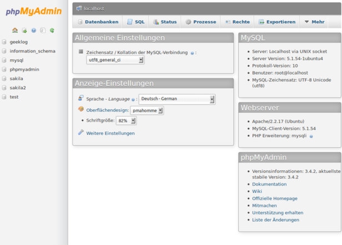Click the collation icon before Zeichensatz
This screenshot has height=245, width=342.
pyautogui.click(x=81, y=52)
